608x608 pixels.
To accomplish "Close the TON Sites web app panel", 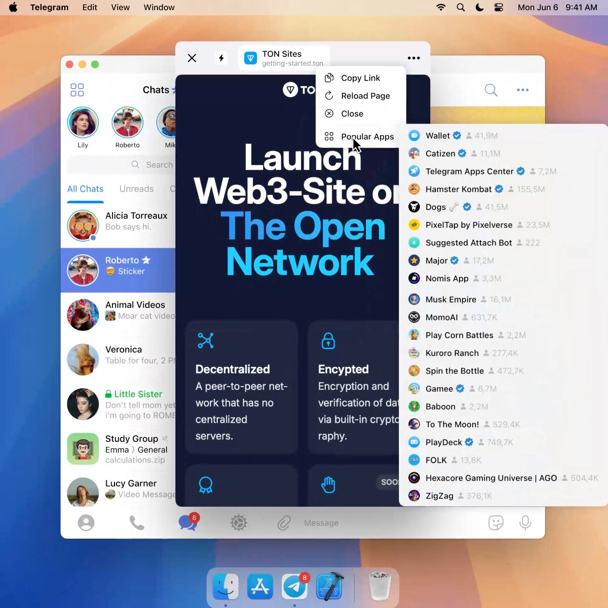I will [192, 58].
